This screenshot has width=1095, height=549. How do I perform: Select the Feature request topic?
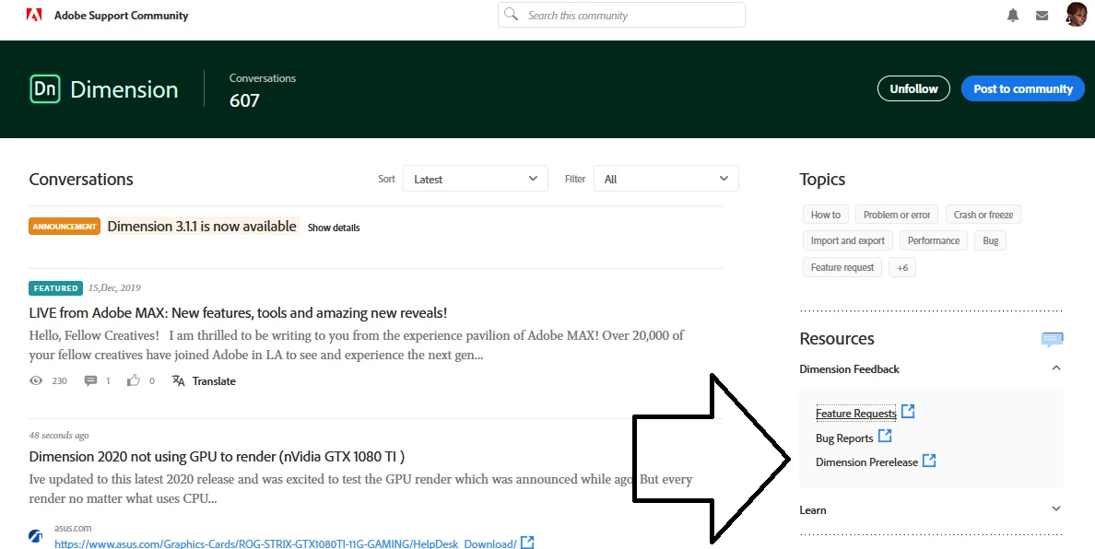click(842, 267)
